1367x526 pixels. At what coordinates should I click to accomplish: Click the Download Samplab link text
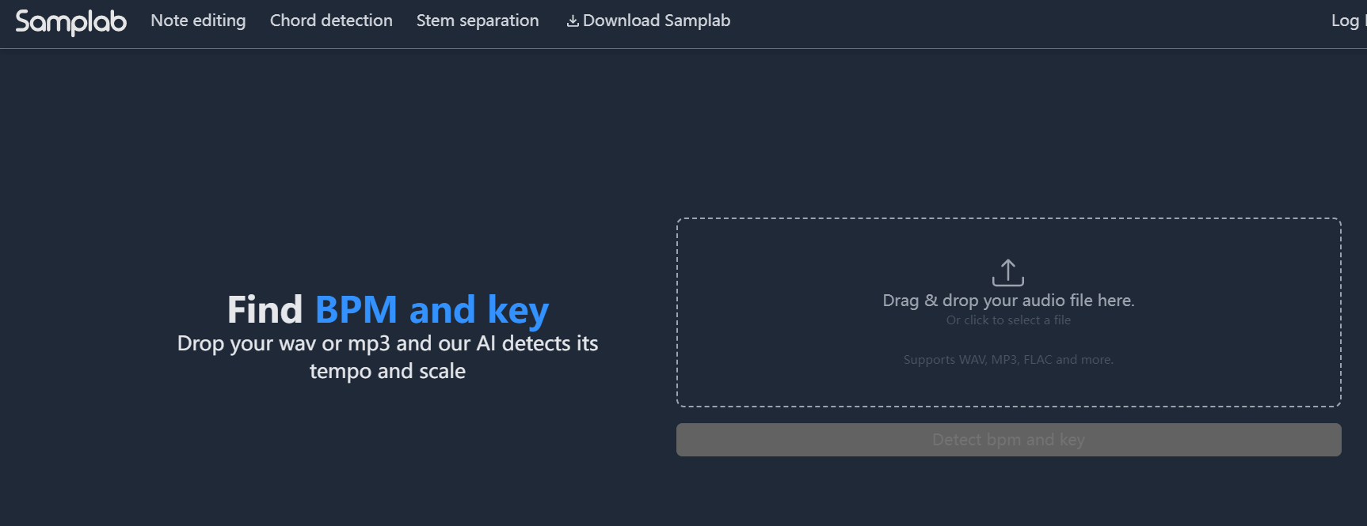pyautogui.click(x=657, y=21)
